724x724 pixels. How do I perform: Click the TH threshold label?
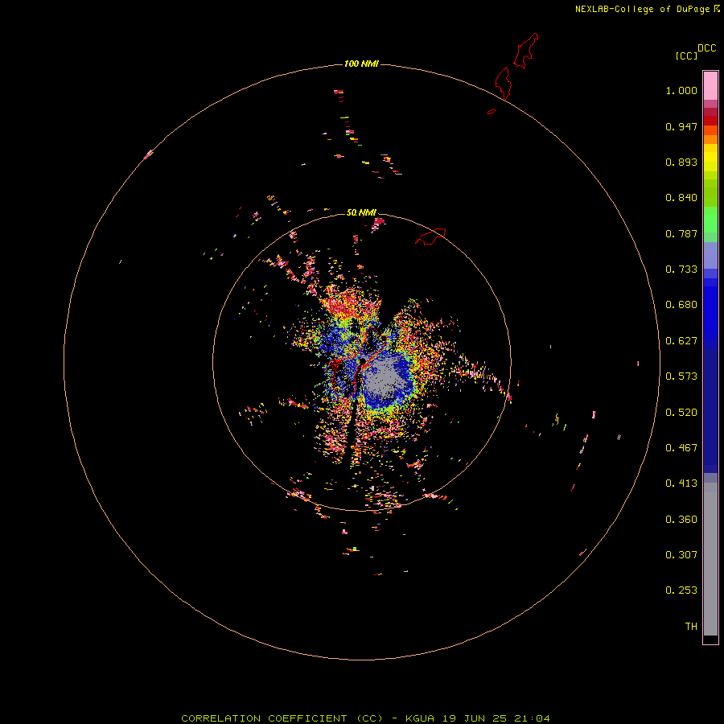pyautogui.click(x=691, y=627)
